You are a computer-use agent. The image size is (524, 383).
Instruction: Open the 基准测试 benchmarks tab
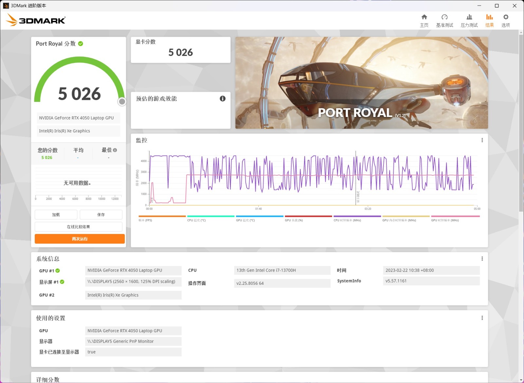pos(444,21)
